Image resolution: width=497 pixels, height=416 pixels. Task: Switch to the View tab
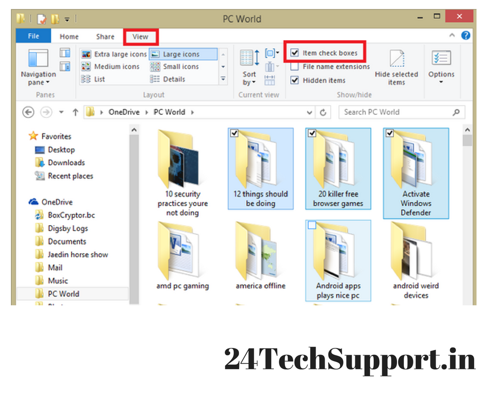tap(141, 37)
